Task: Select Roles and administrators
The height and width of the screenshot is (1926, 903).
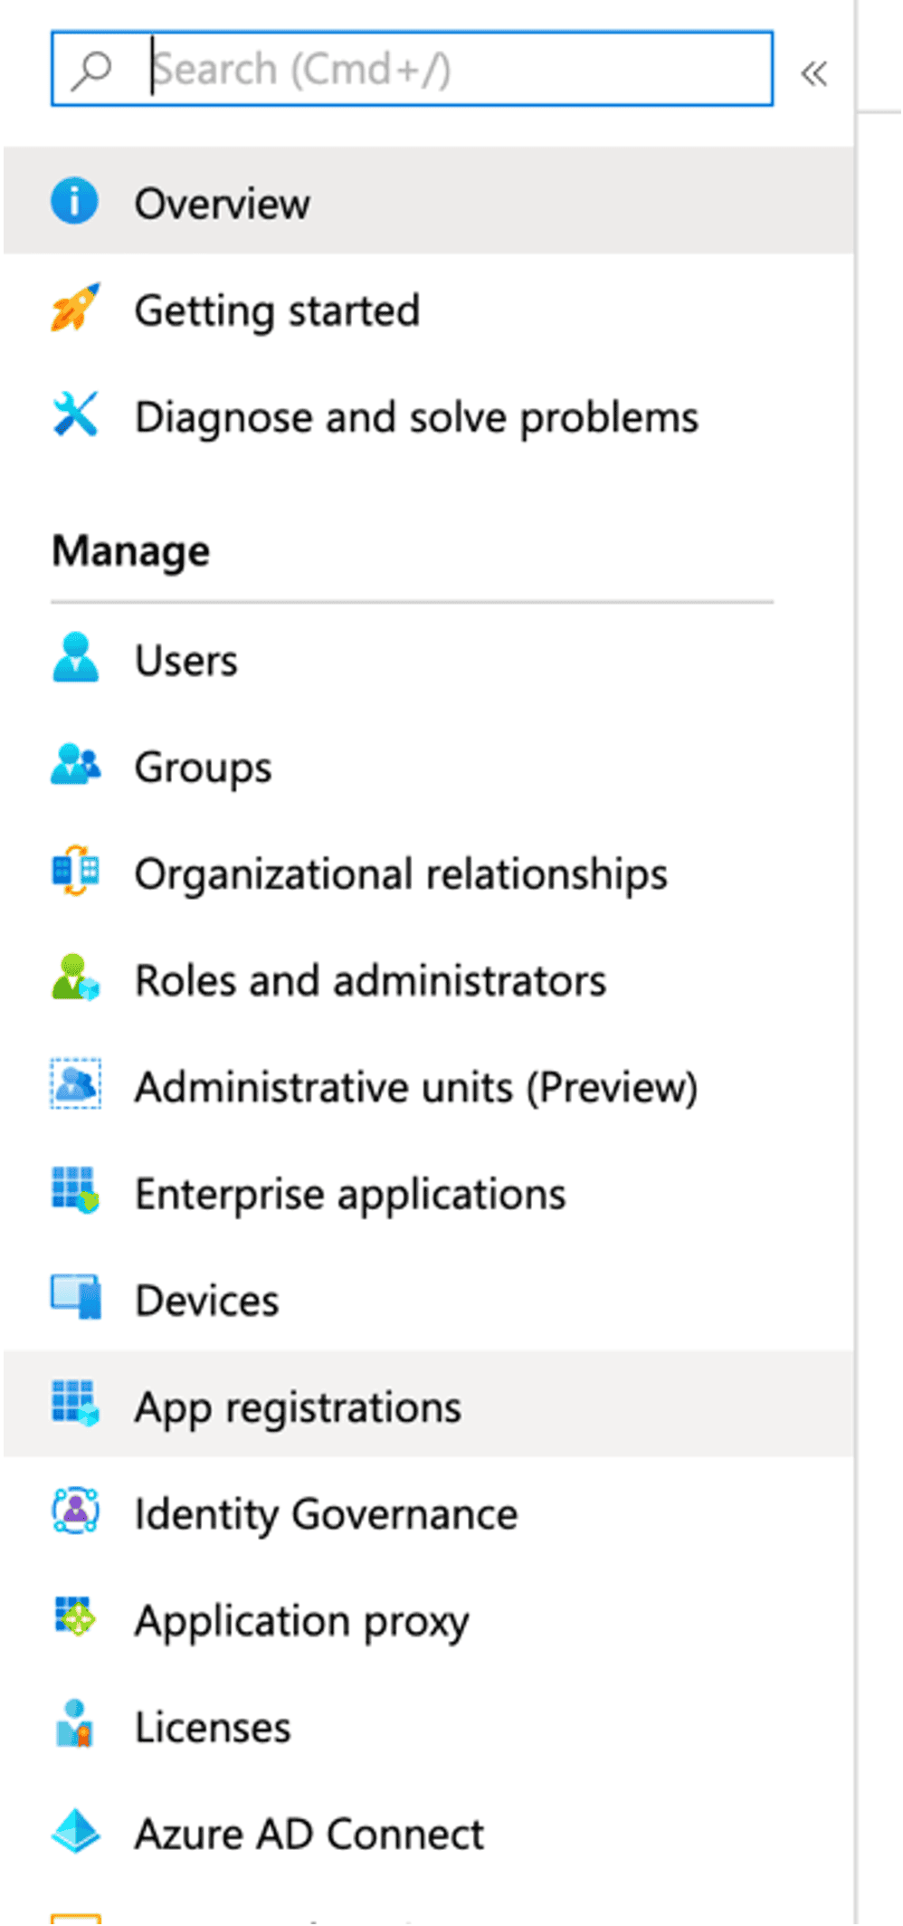Action: [370, 980]
